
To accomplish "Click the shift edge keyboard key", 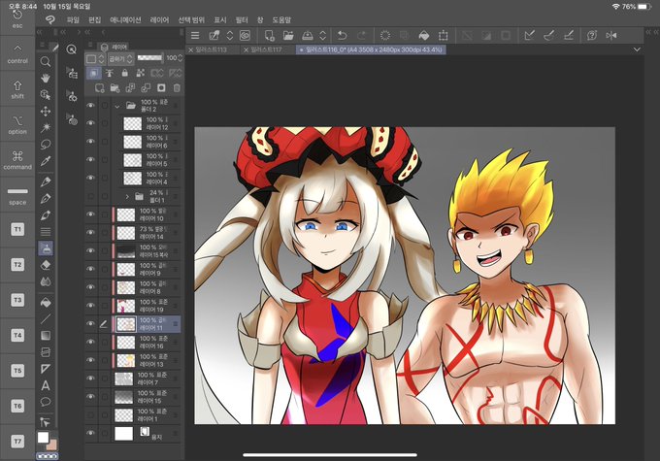I will tap(17, 89).
